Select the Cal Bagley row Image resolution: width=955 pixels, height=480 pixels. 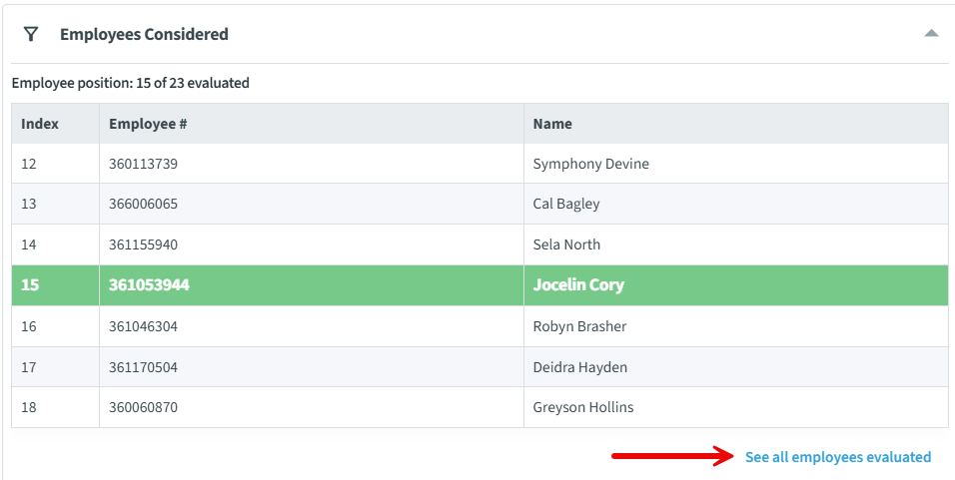point(479,204)
